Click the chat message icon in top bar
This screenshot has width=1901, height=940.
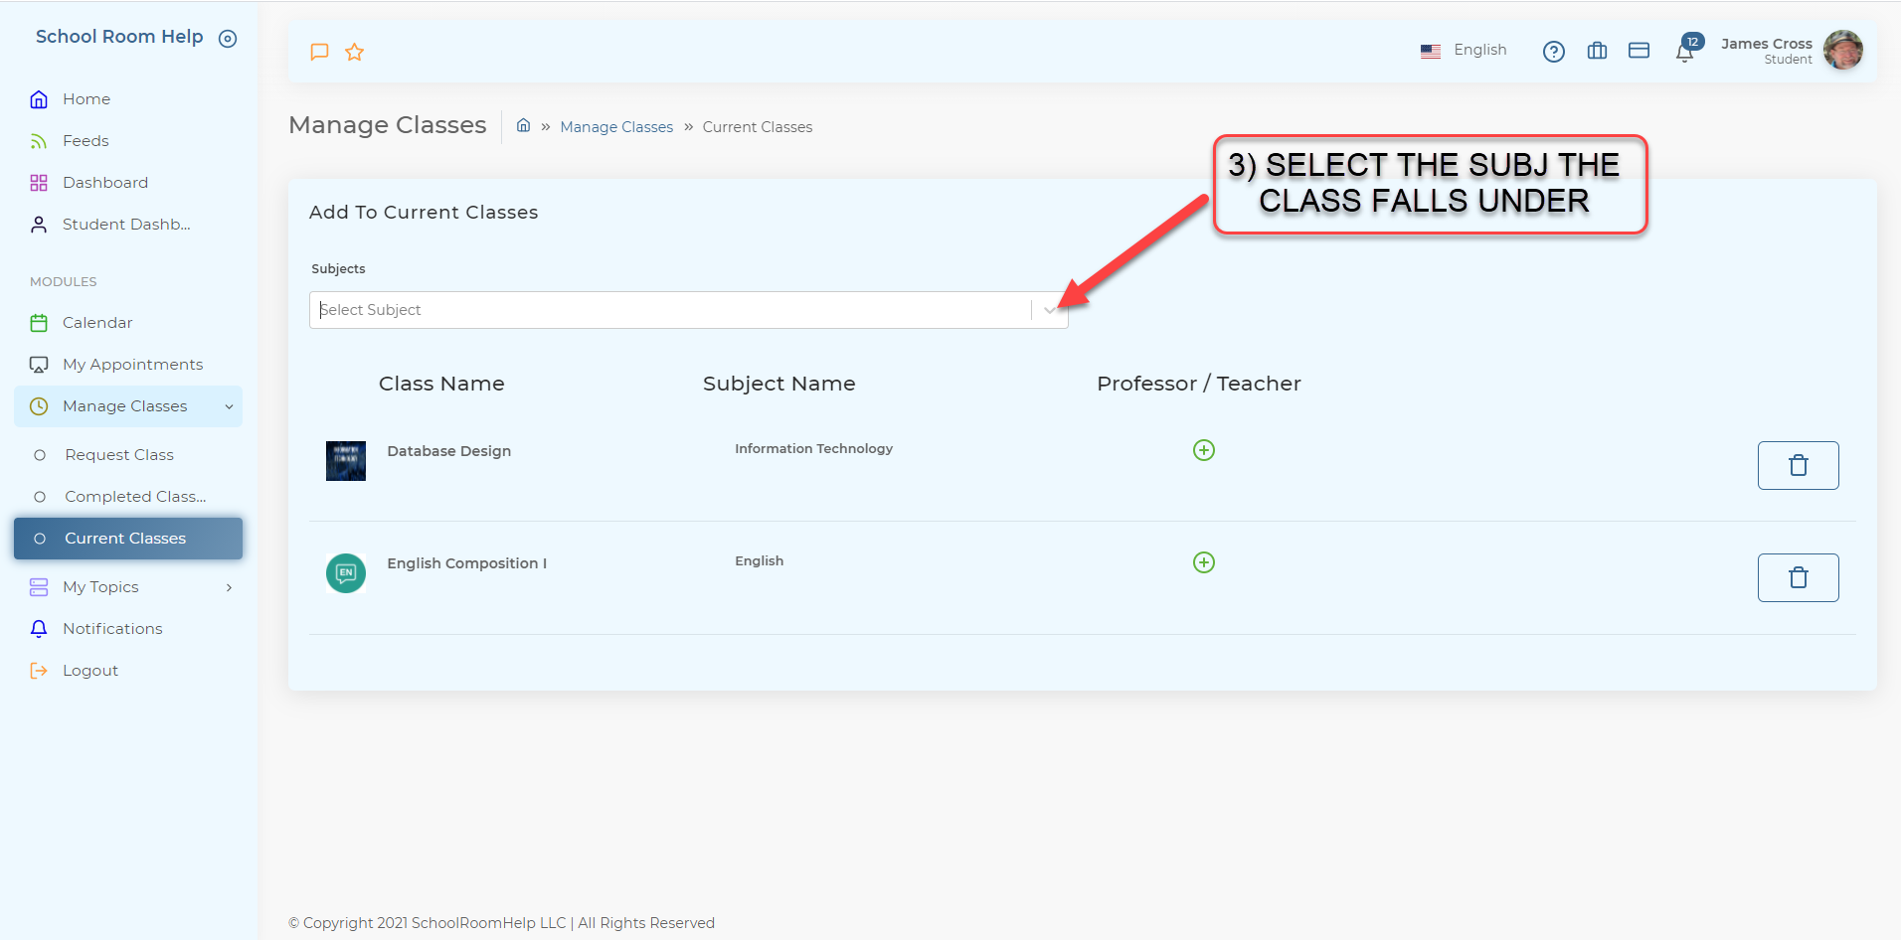[319, 52]
